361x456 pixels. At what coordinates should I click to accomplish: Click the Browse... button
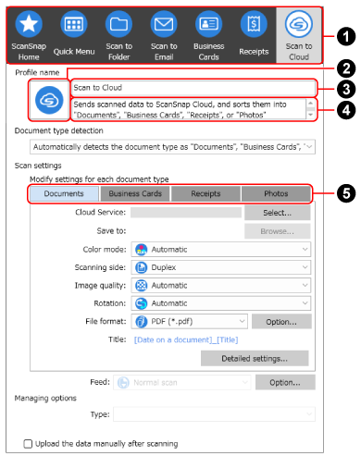[x=278, y=231]
